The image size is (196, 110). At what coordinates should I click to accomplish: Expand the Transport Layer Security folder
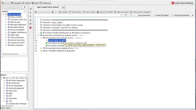click(6, 20)
